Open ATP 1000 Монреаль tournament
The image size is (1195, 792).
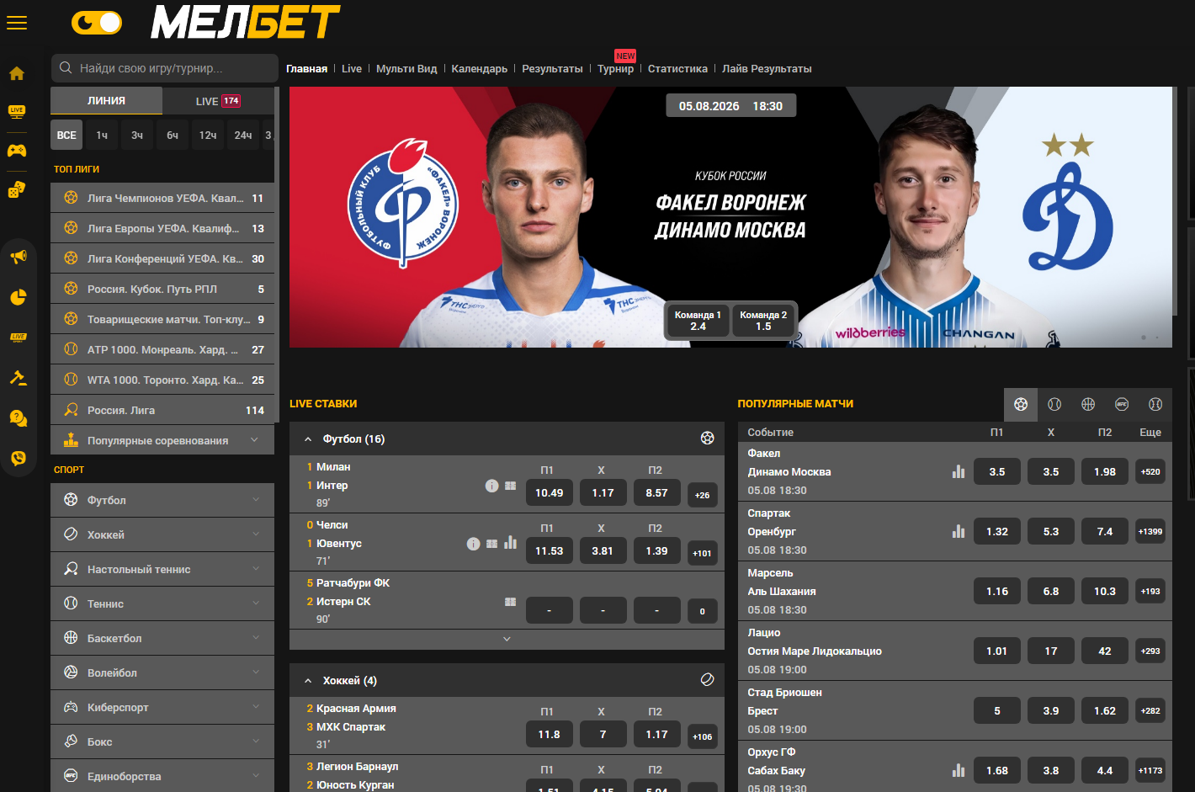pyautogui.click(x=162, y=349)
